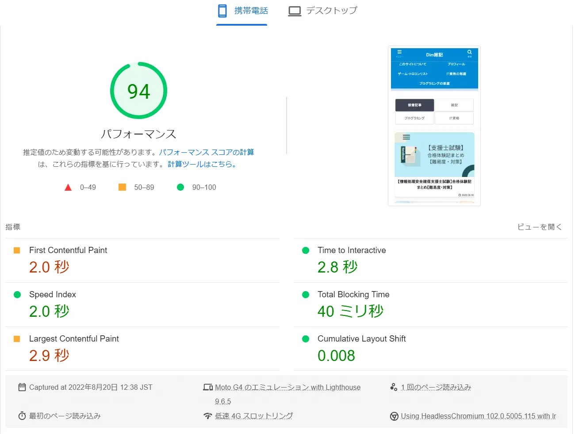Expand the Total Blocking Time metric

pos(353,295)
